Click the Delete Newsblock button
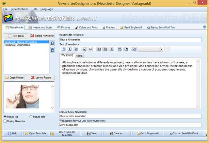Screen dimensions: 209x143 click(x=42, y=36)
